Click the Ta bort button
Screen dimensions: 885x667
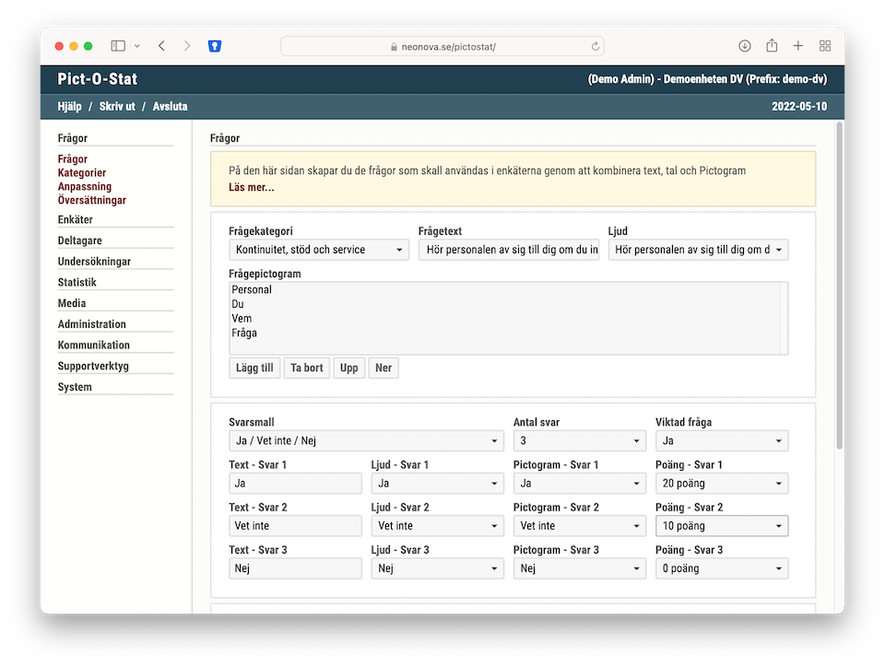(x=306, y=368)
